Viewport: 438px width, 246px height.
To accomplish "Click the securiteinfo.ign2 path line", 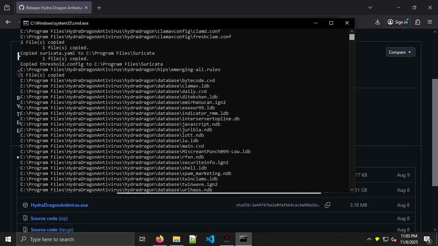I will 124,163.
